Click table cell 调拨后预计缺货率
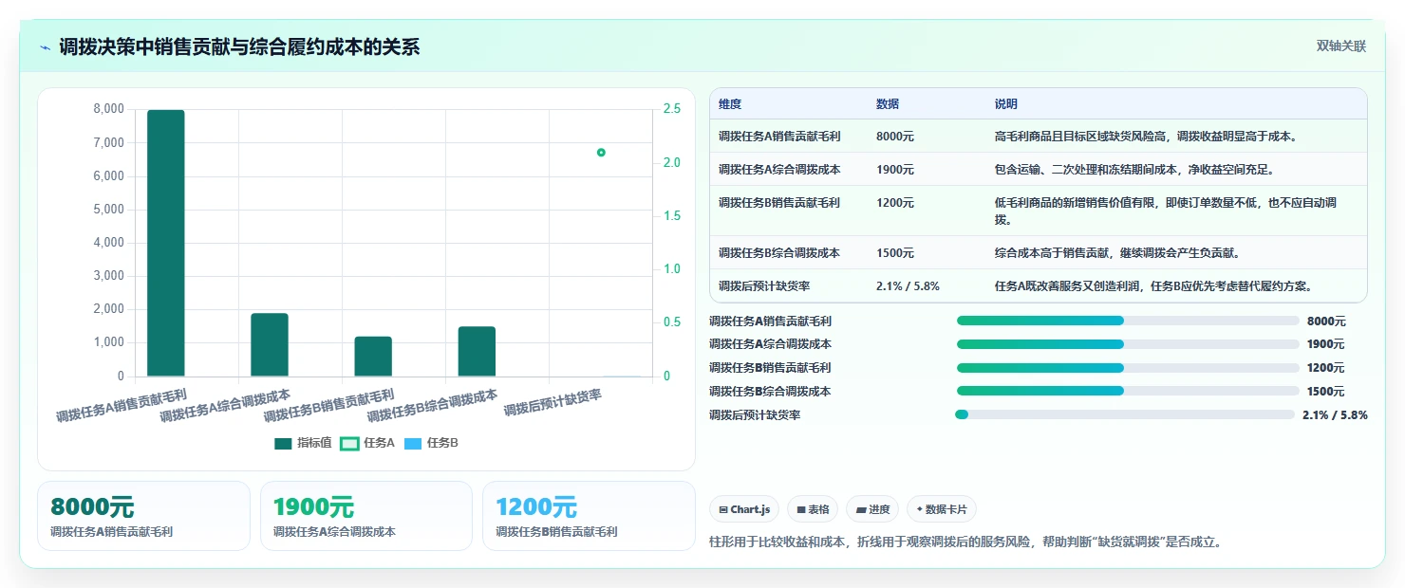 764,286
